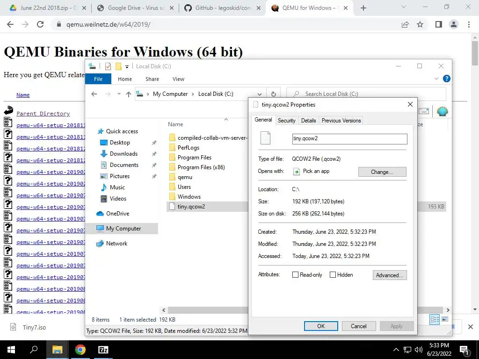Click Quick Access toolbar new folder icon
Screen dimensions: 479x359
tap(118, 66)
